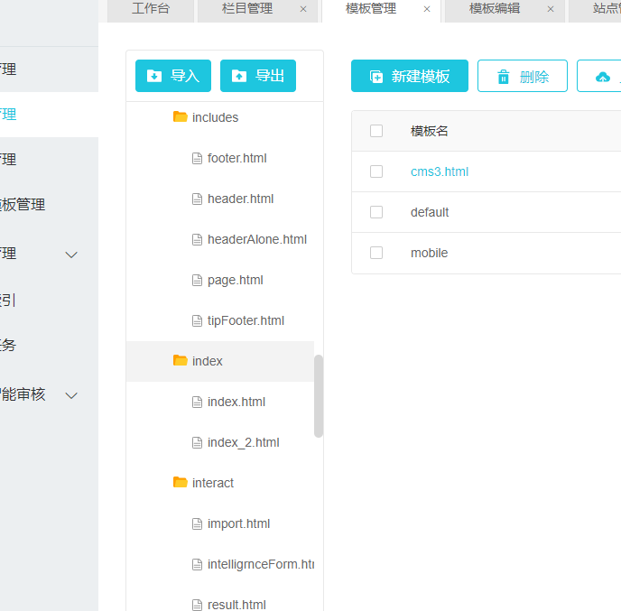The height and width of the screenshot is (611, 621).
Task: Switch to the 工作台 tab
Action: (x=150, y=9)
